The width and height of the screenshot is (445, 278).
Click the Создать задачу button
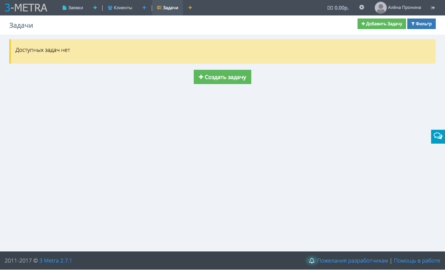click(x=222, y=77)
